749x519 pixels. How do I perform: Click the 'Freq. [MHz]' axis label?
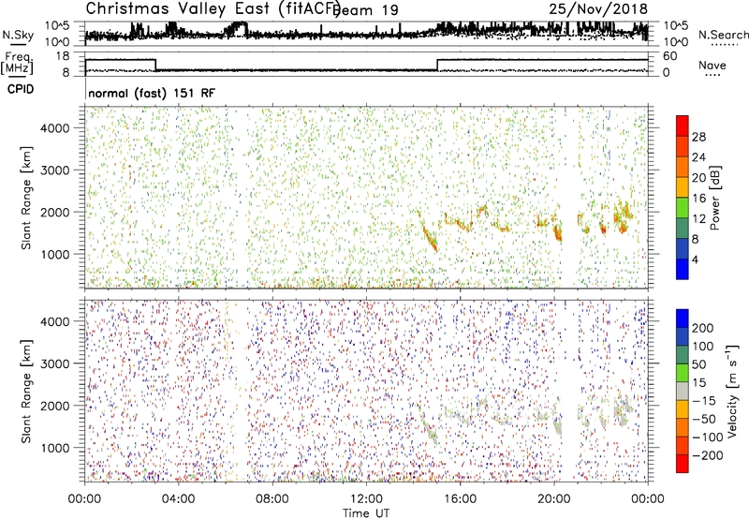(x=17, y=64)
